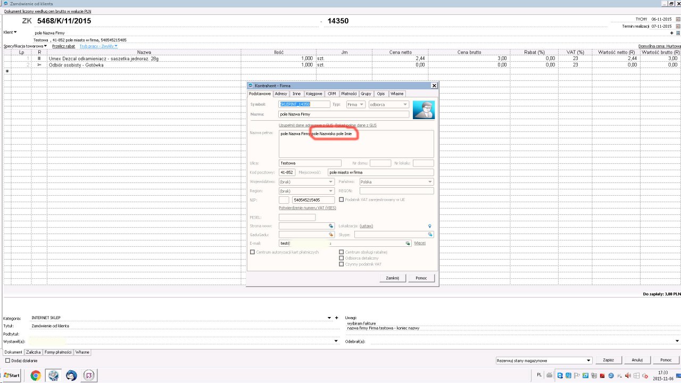
Task: Switch to the Zaliczka bottom tab
Action: [33, 352]
